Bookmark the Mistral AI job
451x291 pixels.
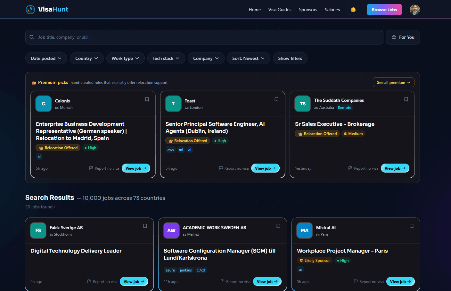tap(412, 226)
